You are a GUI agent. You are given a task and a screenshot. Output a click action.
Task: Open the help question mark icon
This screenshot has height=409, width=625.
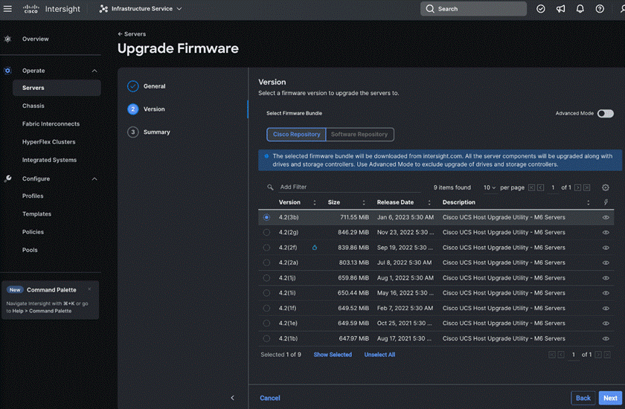(600, 9)
